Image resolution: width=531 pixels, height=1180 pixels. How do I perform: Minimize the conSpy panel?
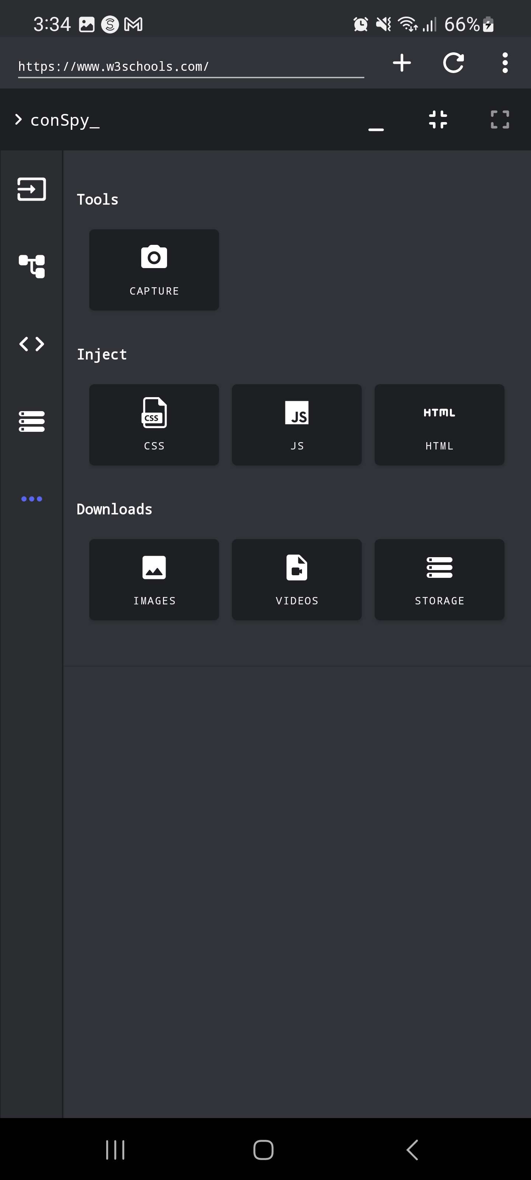click(376, 129)
